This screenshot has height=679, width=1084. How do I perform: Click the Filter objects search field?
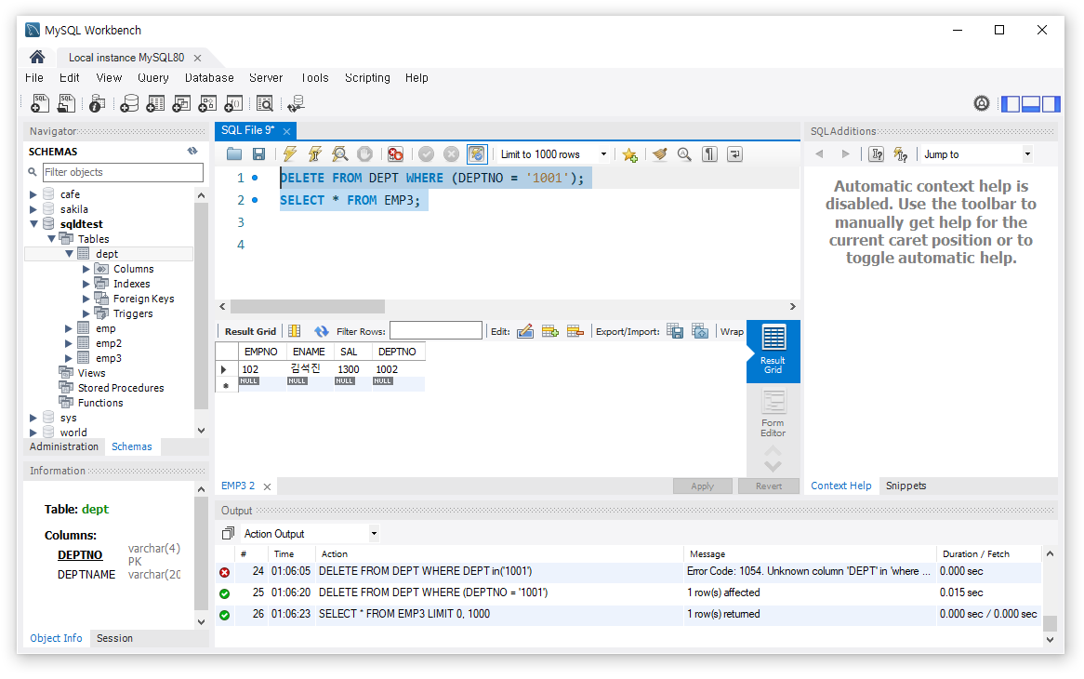pos(123,172)
